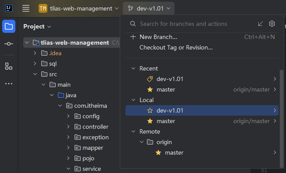Open the Commit tool window icon
The width and height of the screenshot is (286, 173).
[x=9, y=44]
